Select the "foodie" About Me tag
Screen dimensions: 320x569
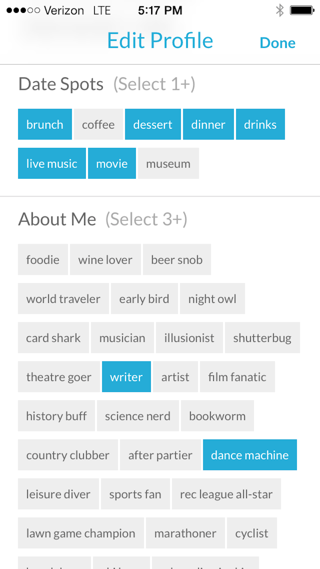click(43, 259)
